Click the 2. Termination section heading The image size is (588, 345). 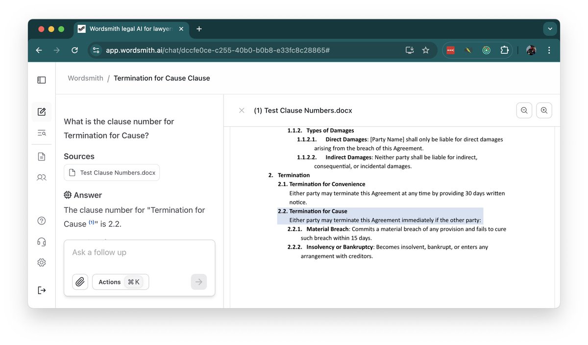point(289,175)
